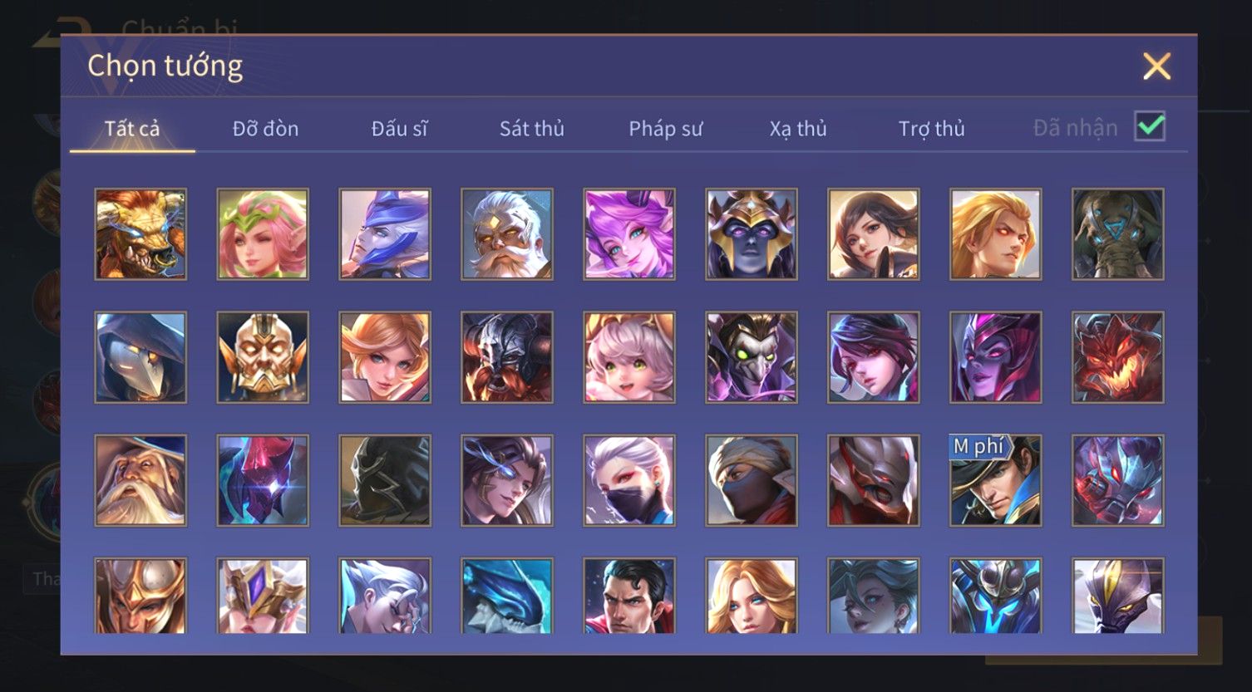1252x692 pixels.
Task: Select the masked white-haired ninja hero
Action: [629, 480]
